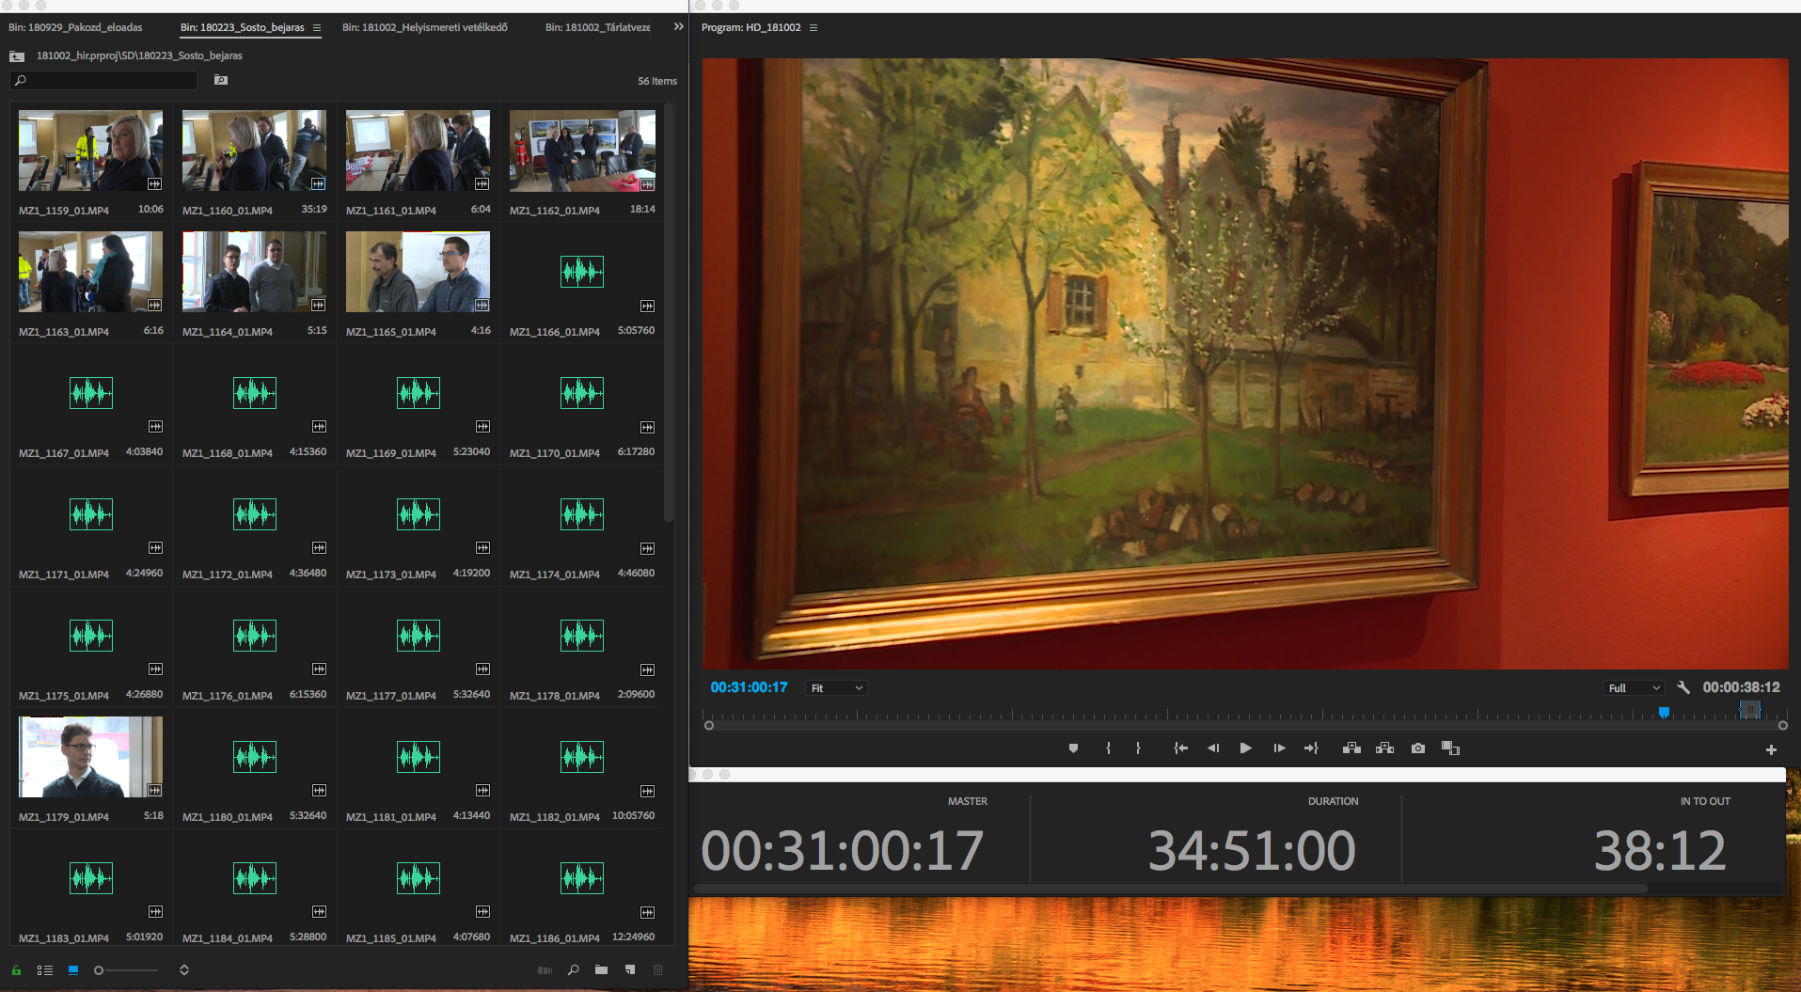Switch the bin to List View
The image size is (1801, 992).
[x=44, y=970]
